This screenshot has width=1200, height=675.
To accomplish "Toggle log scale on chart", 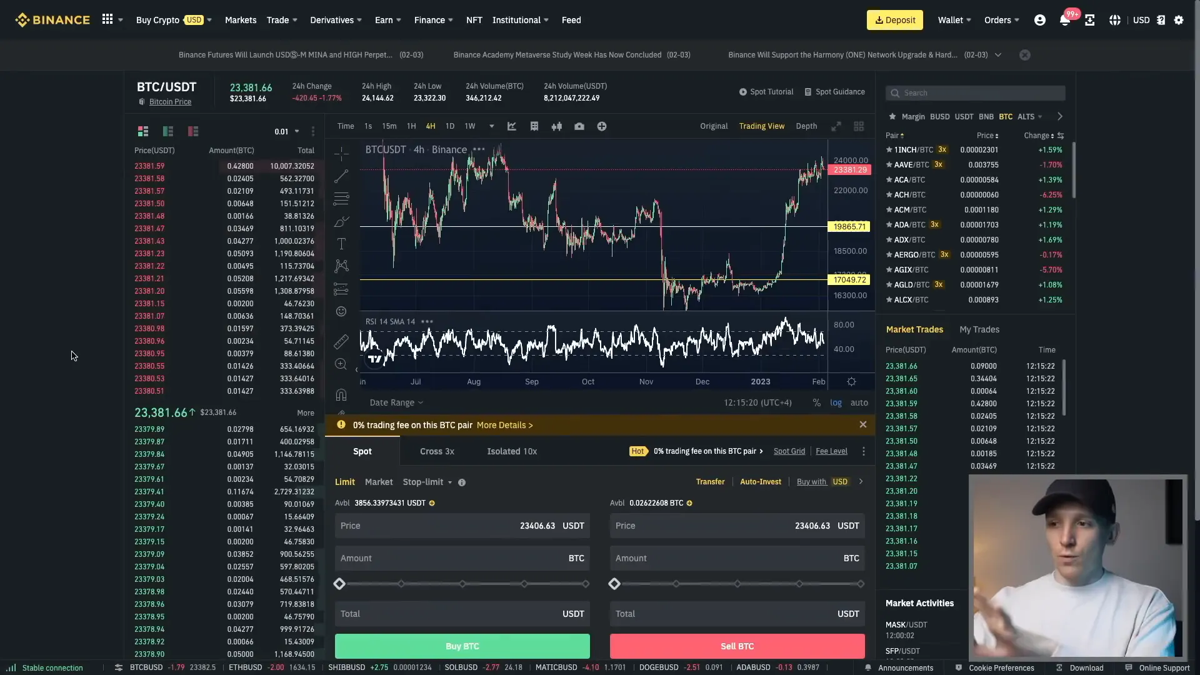I will point(836,402).
